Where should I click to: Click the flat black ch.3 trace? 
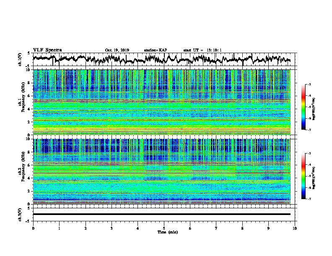pyautogui.click(x=161, y=214)
